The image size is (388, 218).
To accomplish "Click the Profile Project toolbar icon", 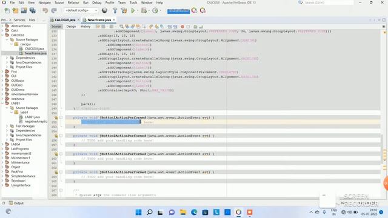I will click(x=155, y=10).
